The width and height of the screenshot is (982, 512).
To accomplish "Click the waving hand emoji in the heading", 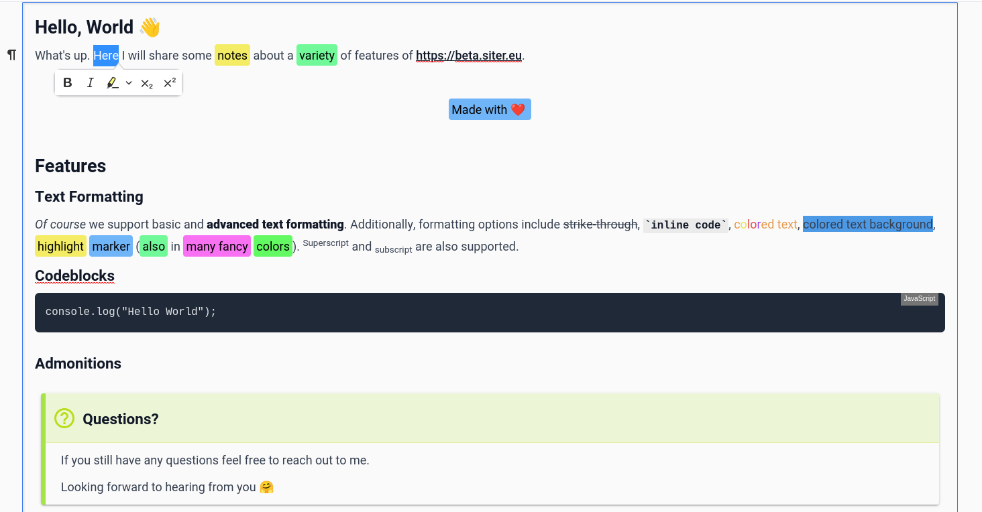I will (x=149, y=26).
